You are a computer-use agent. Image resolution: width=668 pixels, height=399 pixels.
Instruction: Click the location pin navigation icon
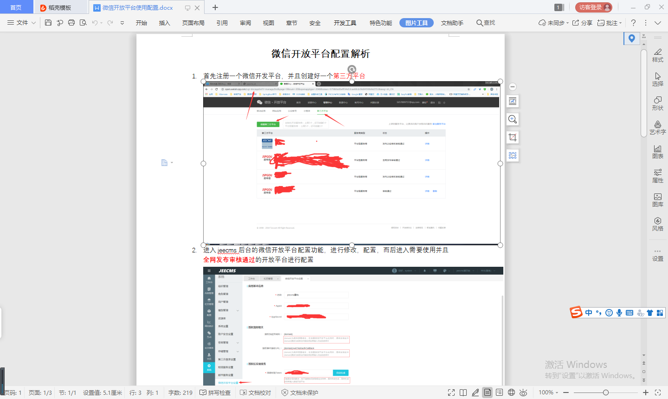[x=631, y=39]
